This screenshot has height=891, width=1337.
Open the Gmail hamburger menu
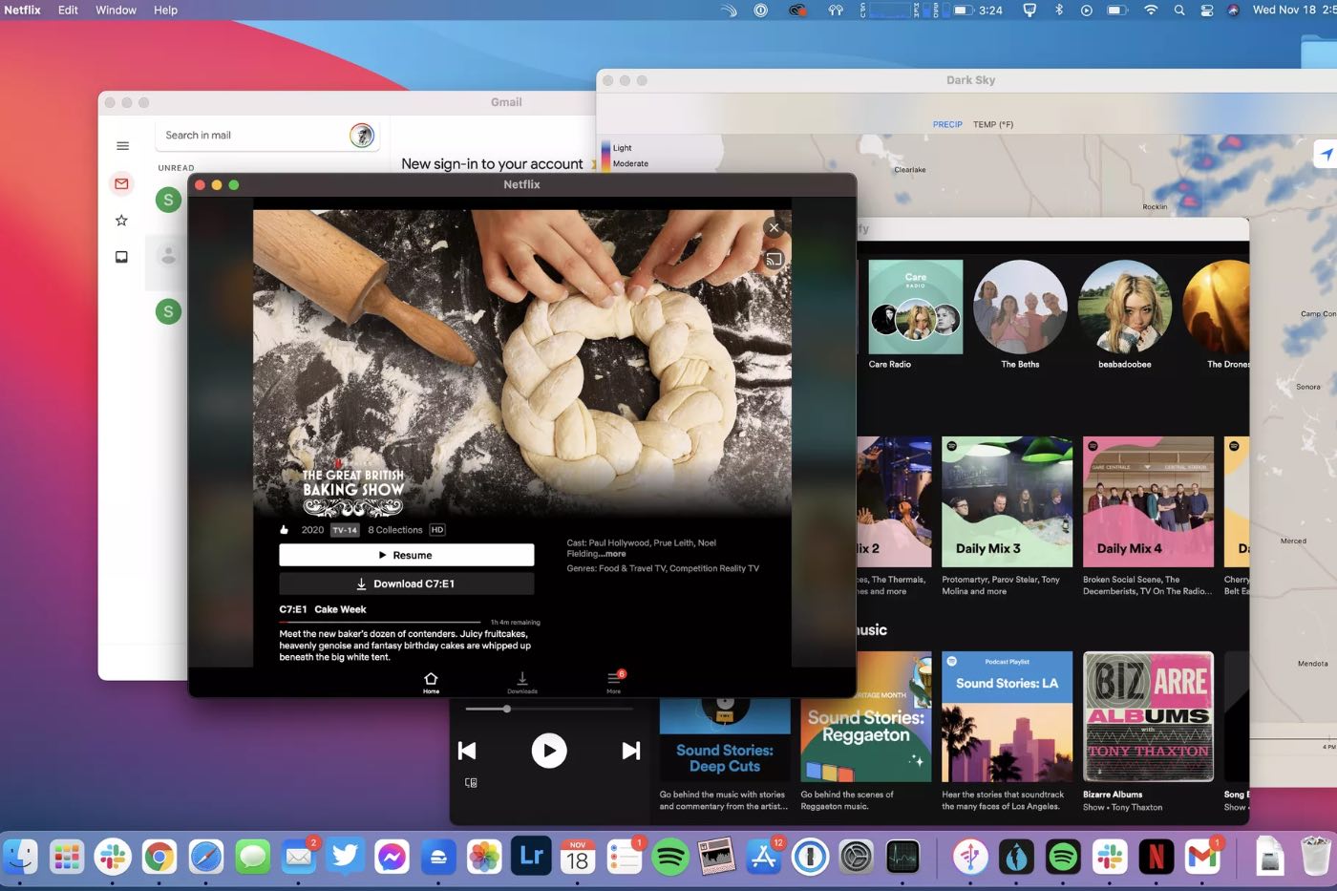point(122,146)
